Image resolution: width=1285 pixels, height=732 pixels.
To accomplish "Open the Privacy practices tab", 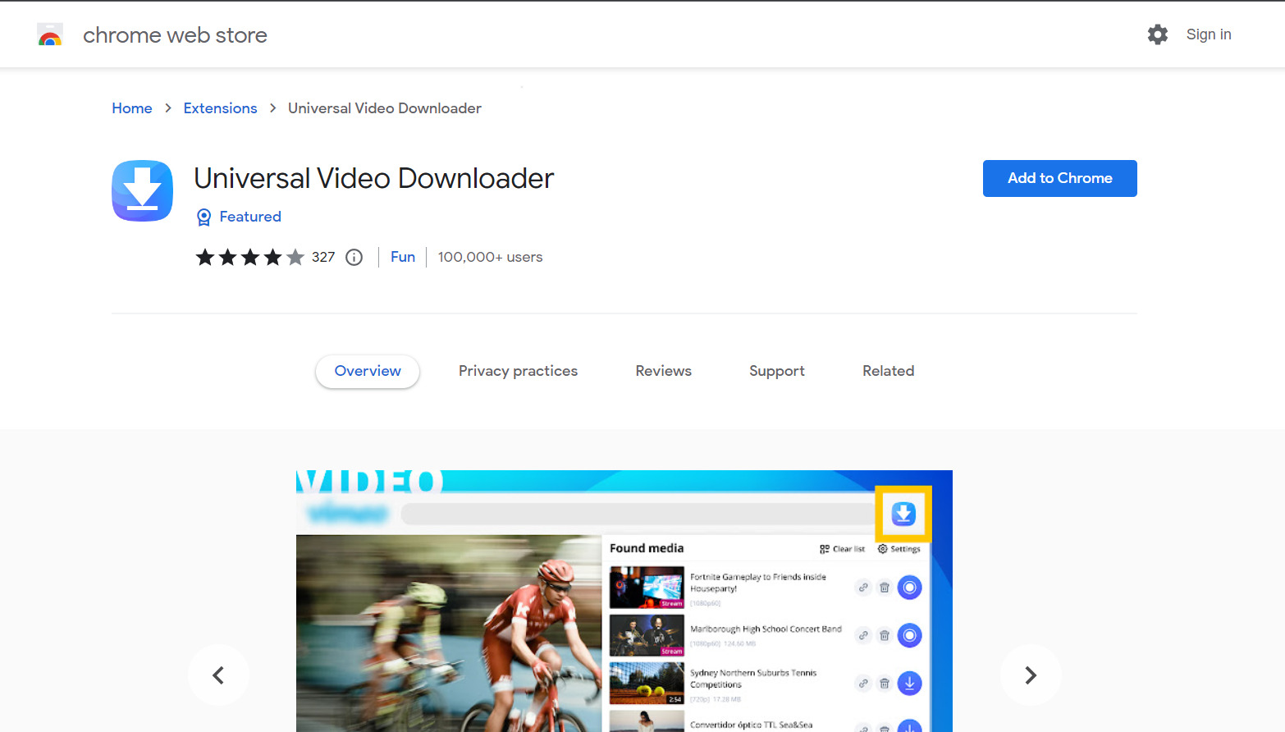I will point(518,371).
